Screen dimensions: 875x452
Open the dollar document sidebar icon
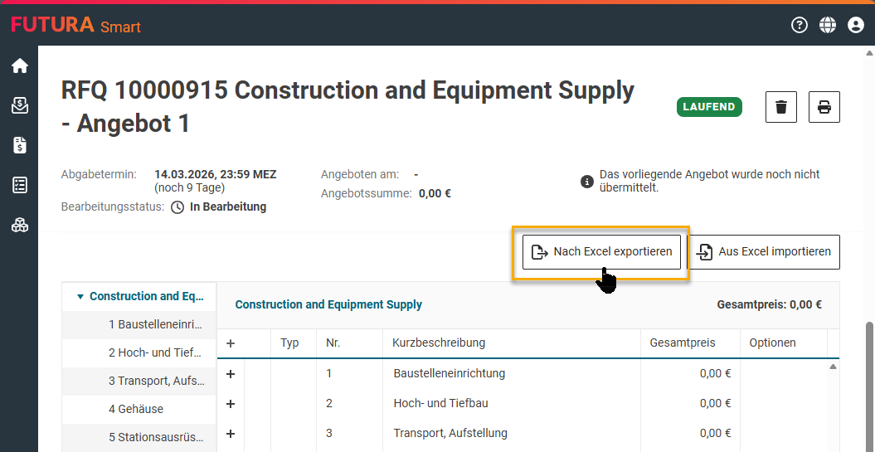click(x=19, y=145)
